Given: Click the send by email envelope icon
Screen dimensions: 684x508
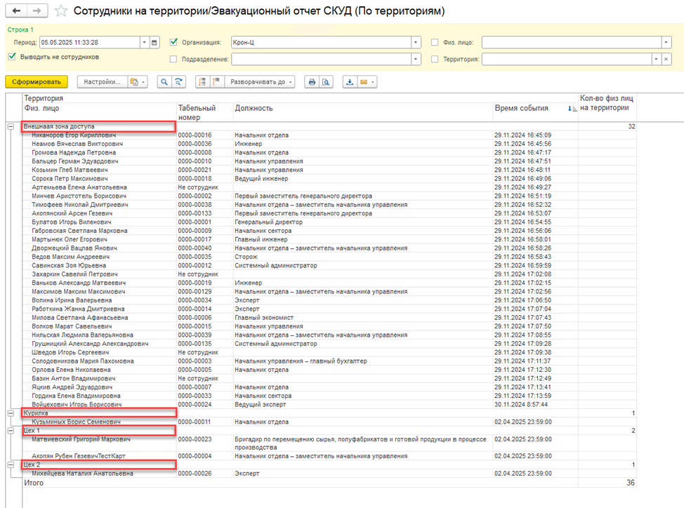Looking at the screenshot, I should [x=365, y=82].
